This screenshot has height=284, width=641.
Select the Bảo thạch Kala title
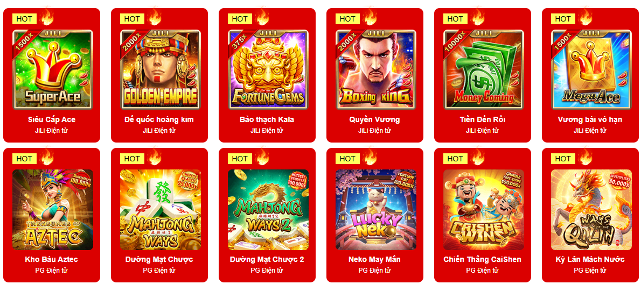point(267,119)
